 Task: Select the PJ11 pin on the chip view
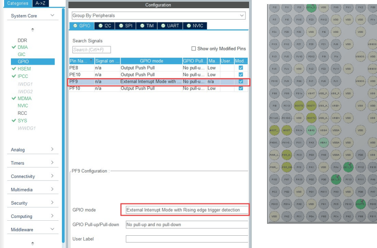click(x=336, y=69)
